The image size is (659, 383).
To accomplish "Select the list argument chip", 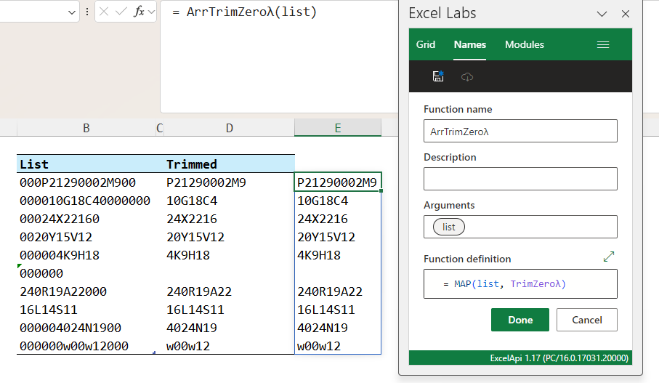I will pyautogui.click(x=448, y=227).
